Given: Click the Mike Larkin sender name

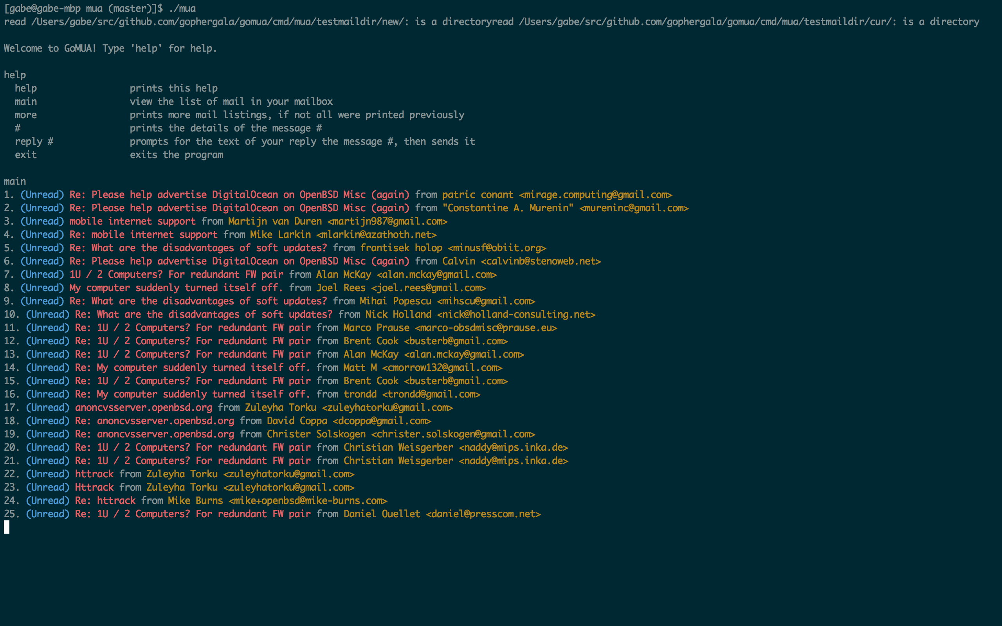Looking at the screenshot, I should (x=280, y=235).
